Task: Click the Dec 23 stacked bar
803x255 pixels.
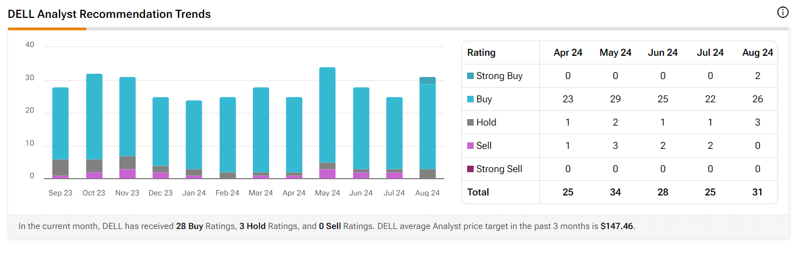Action: tap(161, 138)
